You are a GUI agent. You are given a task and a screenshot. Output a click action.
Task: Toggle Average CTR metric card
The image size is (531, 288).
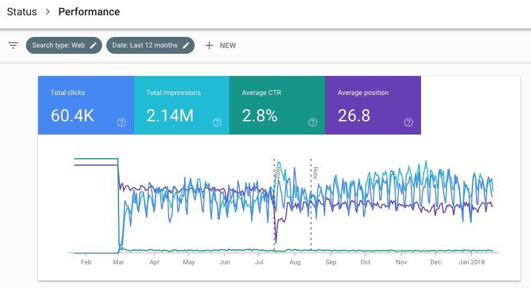277,105
